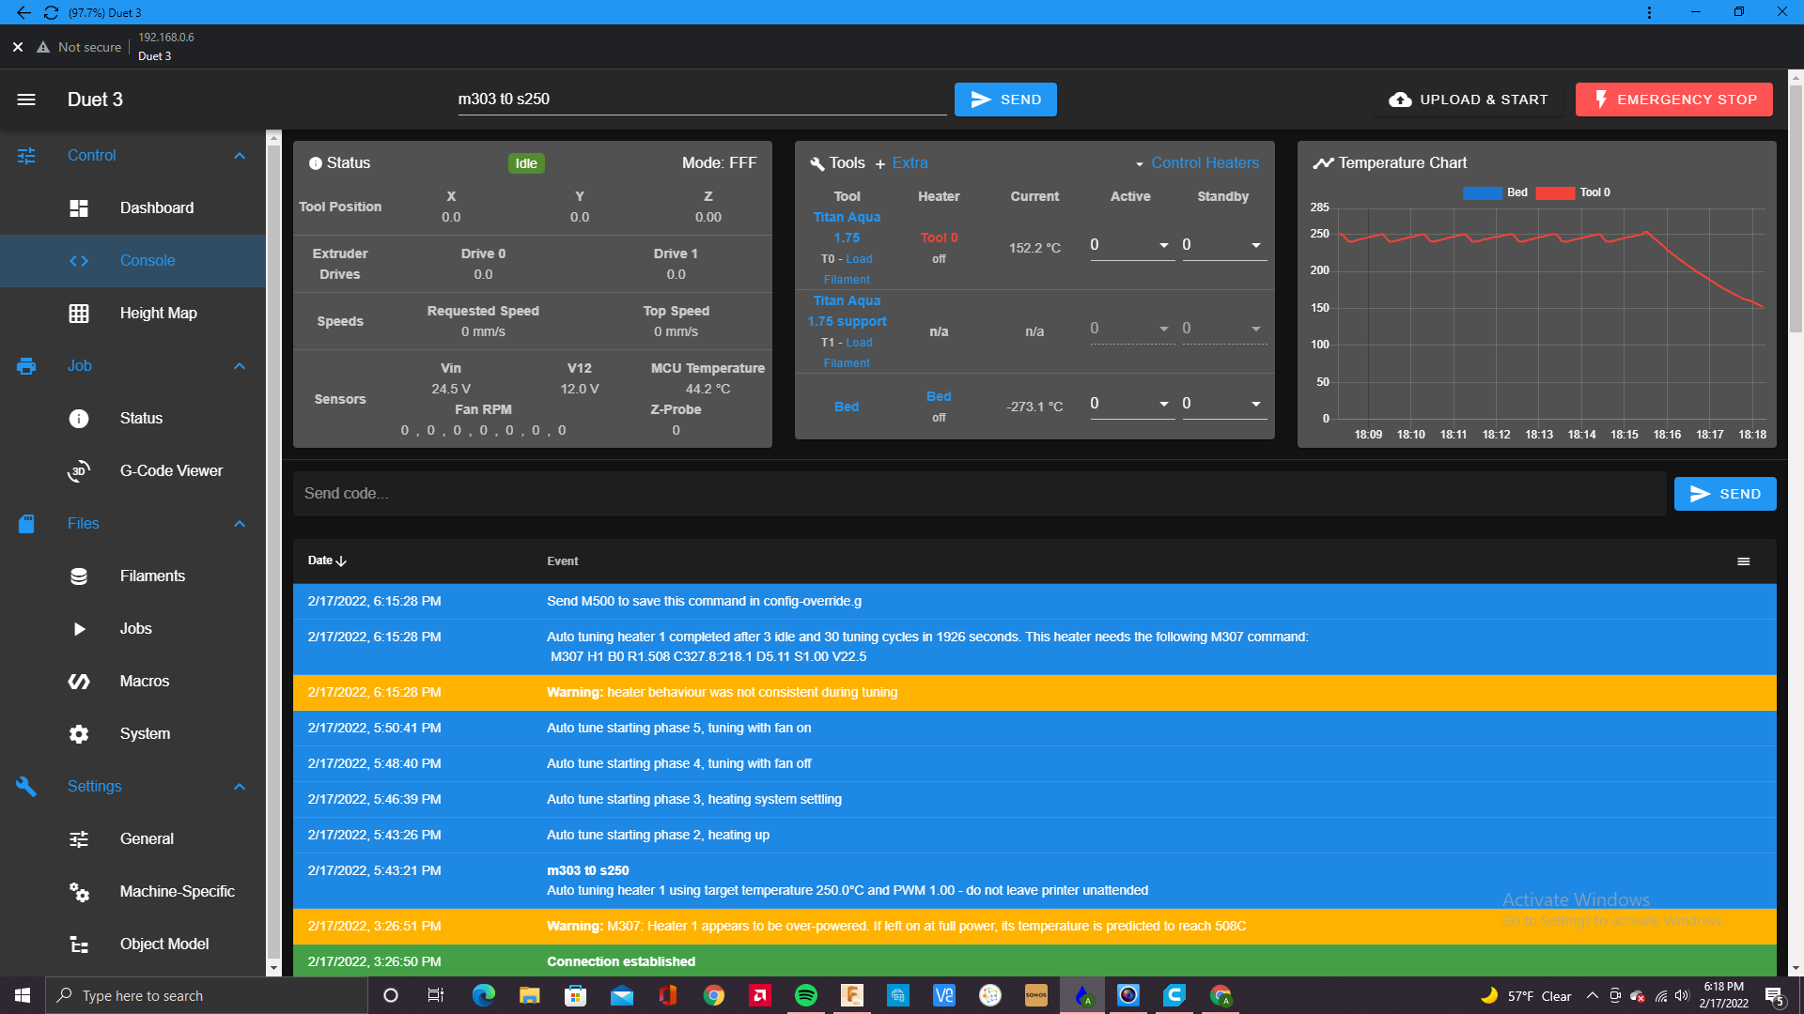
Task: Open browser three-dot menu
Action: (x=1649, y=12)
